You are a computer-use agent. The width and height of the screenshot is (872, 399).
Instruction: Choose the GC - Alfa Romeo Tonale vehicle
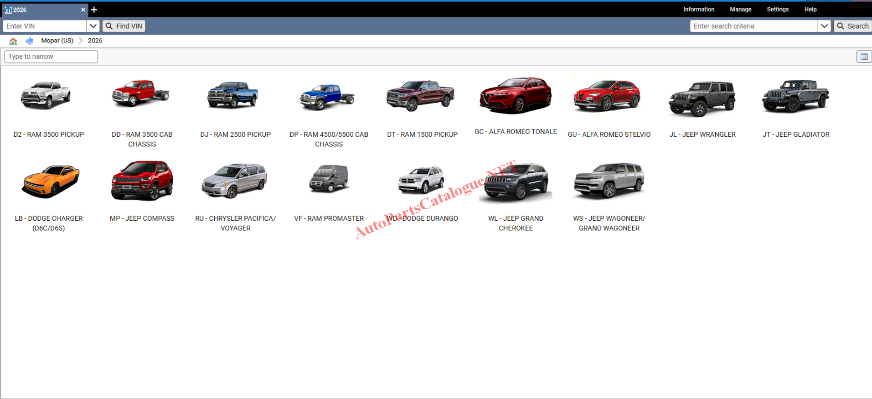(x=516, y=96)
